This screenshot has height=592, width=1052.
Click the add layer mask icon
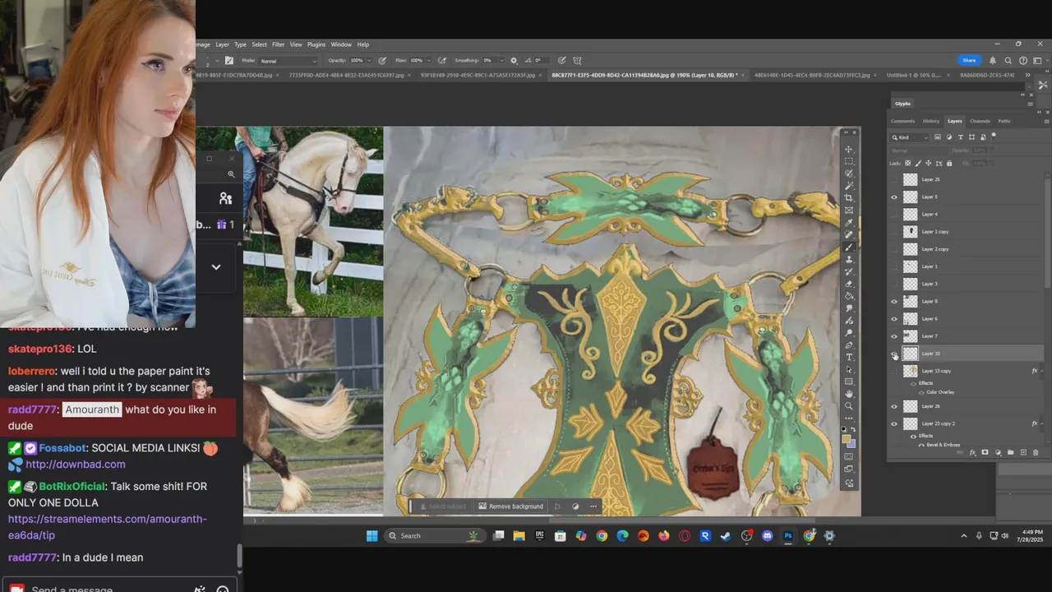pyautogui.click(x=985, y=452)
